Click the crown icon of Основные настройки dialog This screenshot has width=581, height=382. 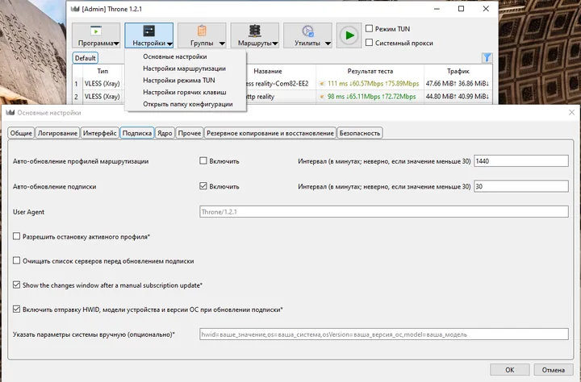10,113
